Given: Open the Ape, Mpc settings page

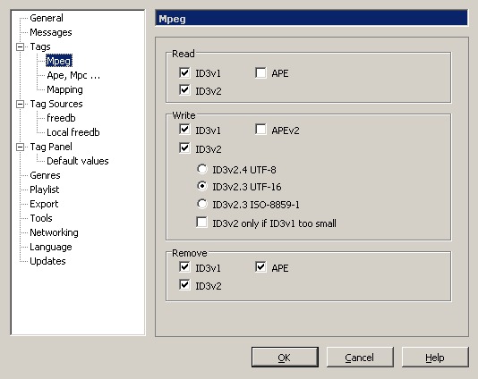Looking at the screenshot, I should click(73, 75).
